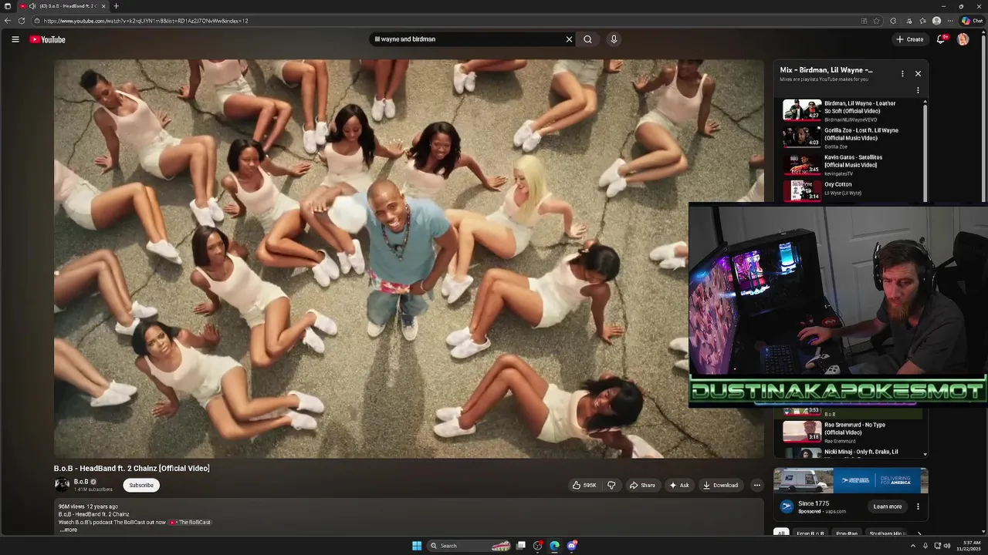The image size is (988, 555).
Task: Reload the page
Action: coord(22,21)
